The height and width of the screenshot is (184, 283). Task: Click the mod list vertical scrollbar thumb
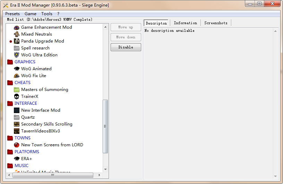click(105, 126)
